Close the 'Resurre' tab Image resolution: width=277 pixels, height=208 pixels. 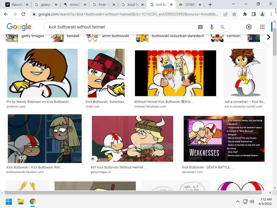pyautogui.click(x=27, y=5)
